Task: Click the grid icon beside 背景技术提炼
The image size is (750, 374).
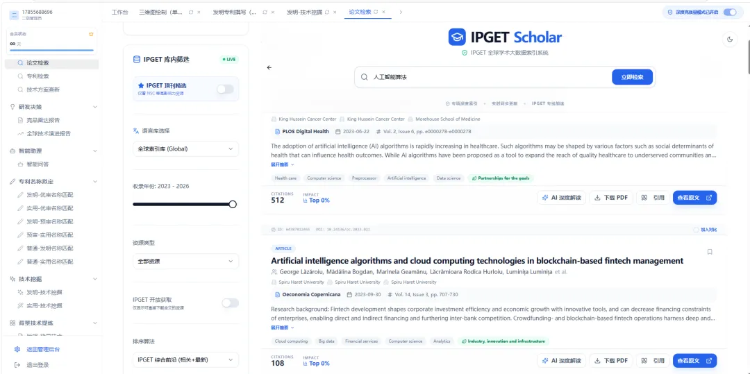Action: coord(13,323)
